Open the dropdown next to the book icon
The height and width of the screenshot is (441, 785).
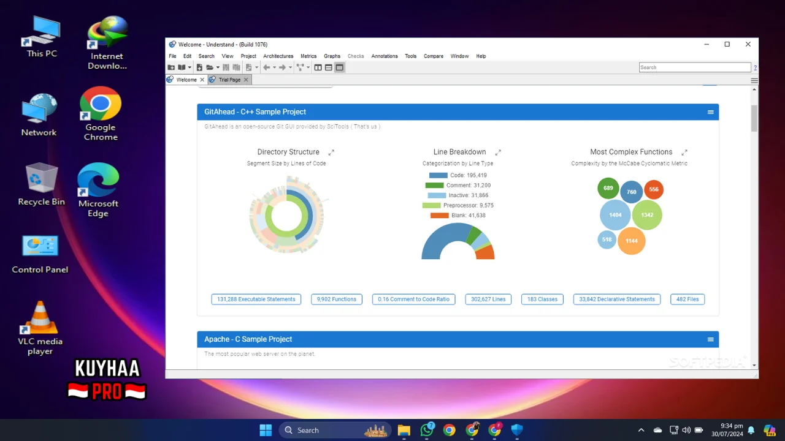click(x=190, y=67)
